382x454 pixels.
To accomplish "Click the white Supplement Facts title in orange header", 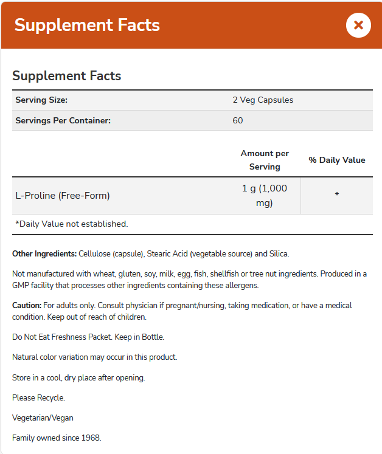I will coord(87,25).
